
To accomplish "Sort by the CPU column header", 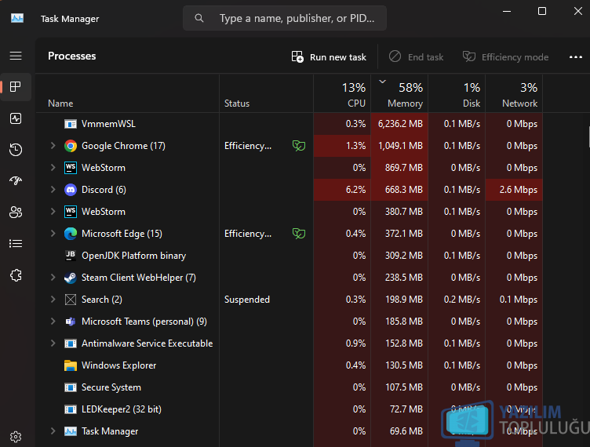I will pos(342,94).
